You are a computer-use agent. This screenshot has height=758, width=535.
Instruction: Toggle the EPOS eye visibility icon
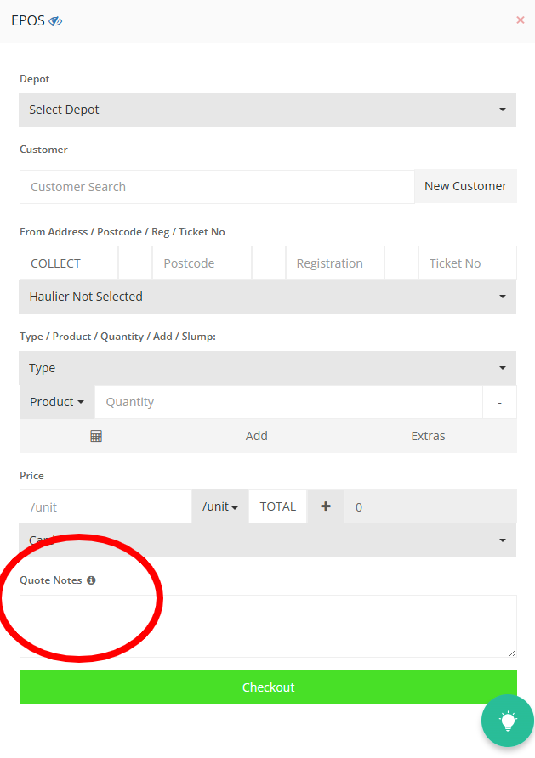[x=56, y=21]
